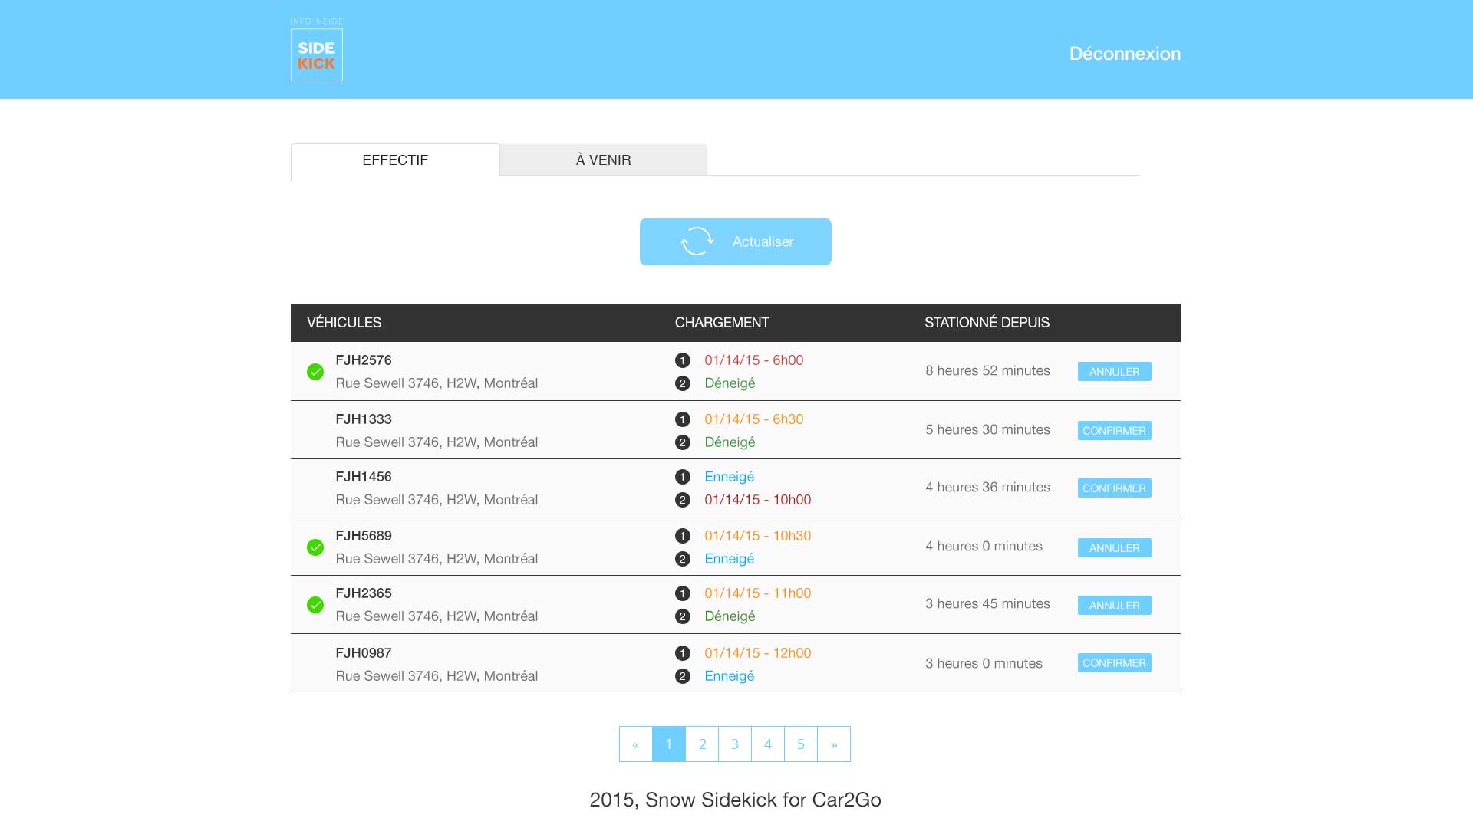Confirm vehicle FJH0987
The image size is (1473, 828).
click(x=1114, y=663)
